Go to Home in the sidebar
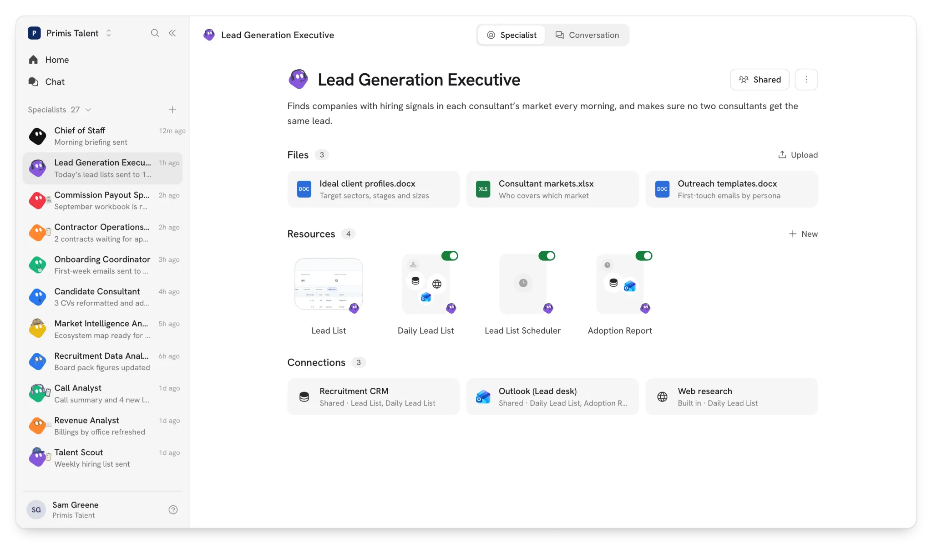The image size is (932, 544). tap(102, 60)
